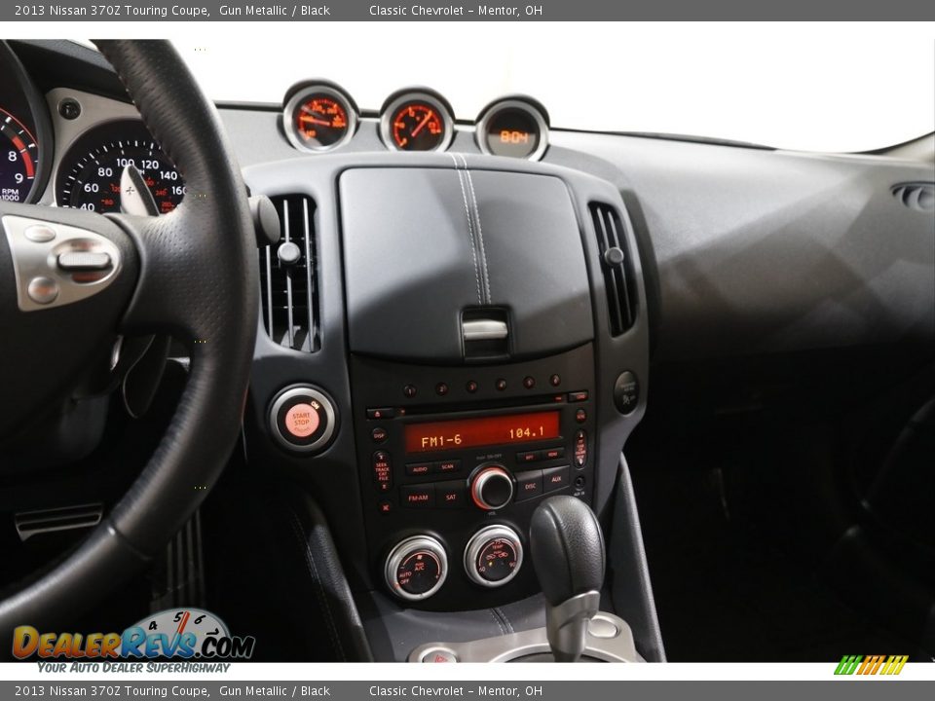Tap the SCAN button
This screenshot has width=935, height=701.
click(x=447, y=466)
